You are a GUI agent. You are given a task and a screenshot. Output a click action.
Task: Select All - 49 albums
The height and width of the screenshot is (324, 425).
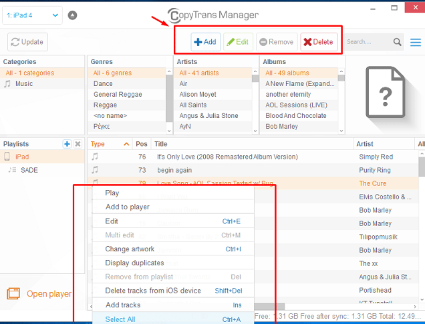click(299, 73)
